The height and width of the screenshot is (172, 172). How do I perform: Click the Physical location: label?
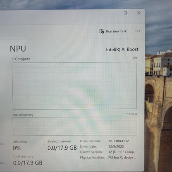[x=92, y=158]
